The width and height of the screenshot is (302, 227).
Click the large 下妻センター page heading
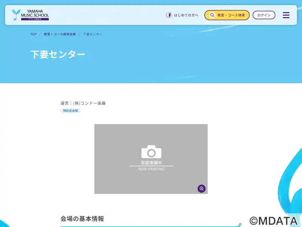(x=58, y=54)
